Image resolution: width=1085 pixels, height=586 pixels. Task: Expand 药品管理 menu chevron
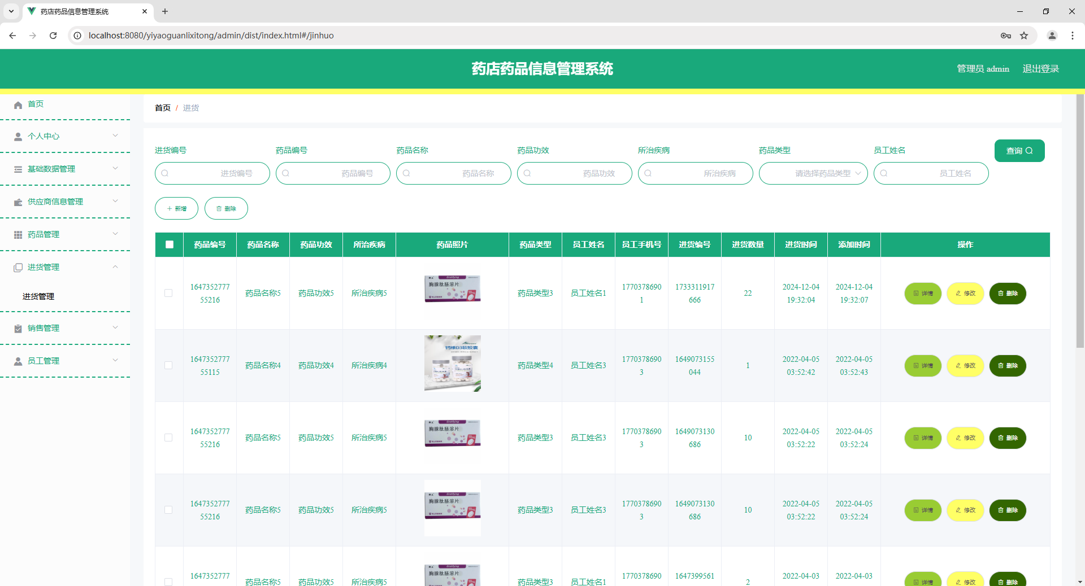coord(115,234)
